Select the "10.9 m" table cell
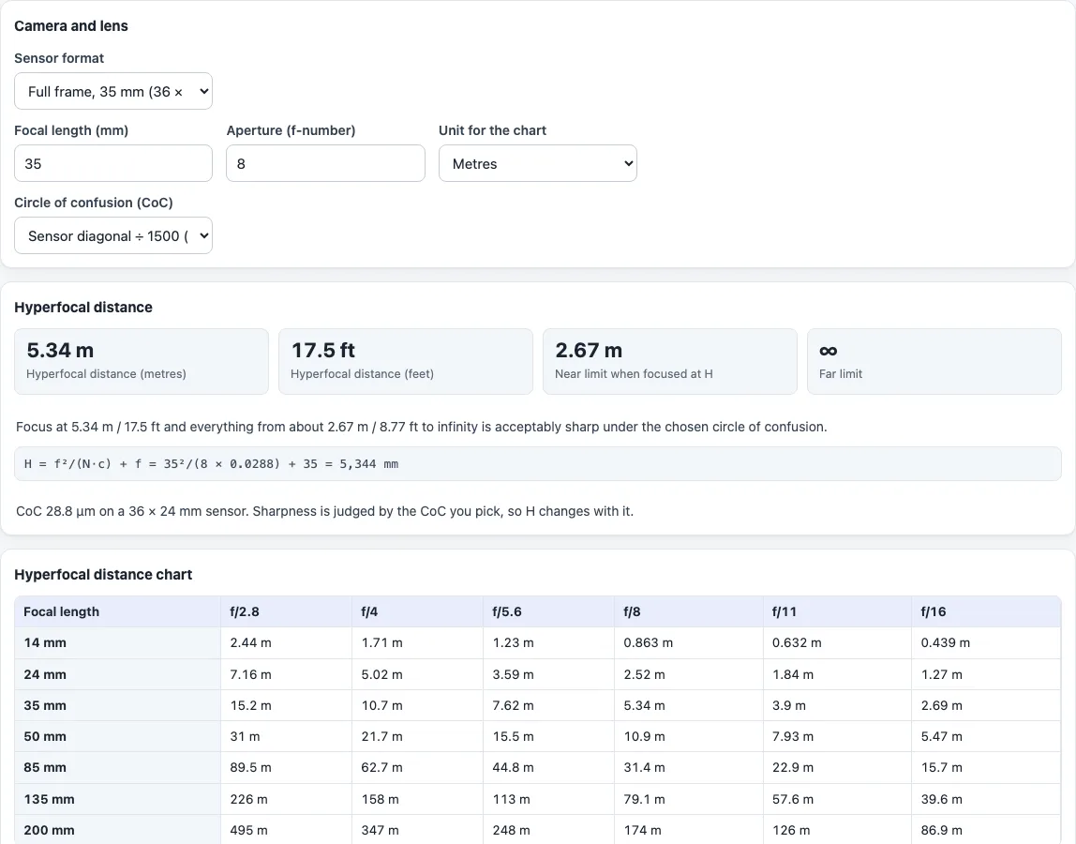1076x844 pixels. pos(688,736)
